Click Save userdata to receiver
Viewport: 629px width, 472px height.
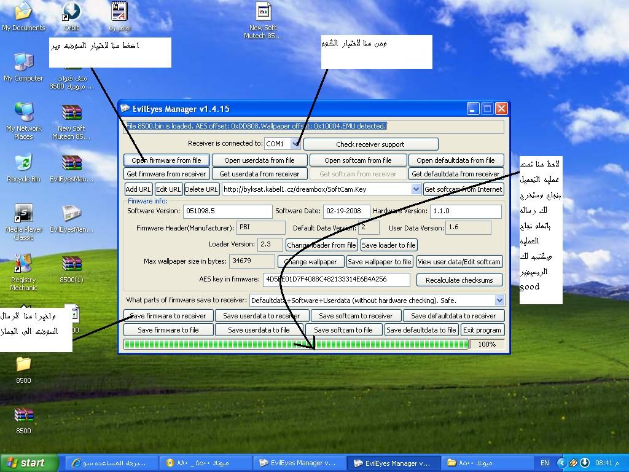tap(262, 316)
